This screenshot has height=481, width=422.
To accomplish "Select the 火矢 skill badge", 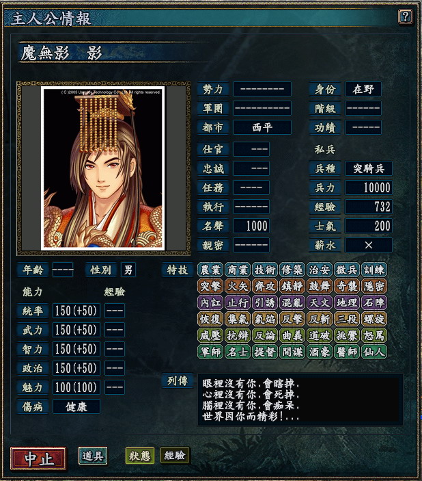I will point(238,286).
